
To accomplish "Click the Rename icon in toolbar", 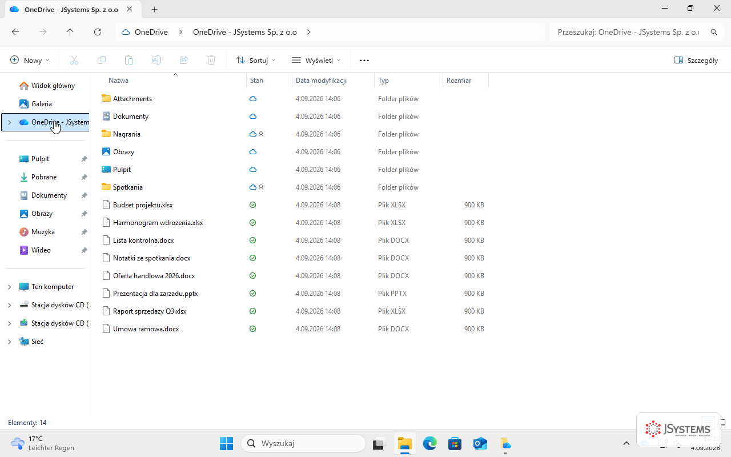I will [156, 60].
